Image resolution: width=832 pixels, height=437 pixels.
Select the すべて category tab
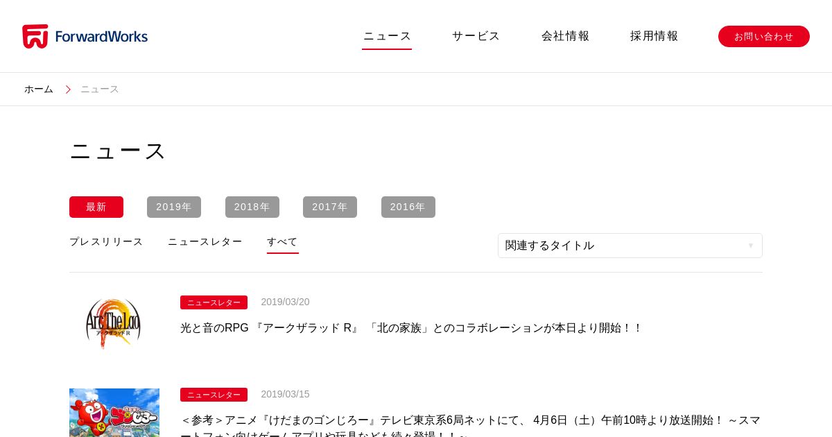[x=283, y=242]
